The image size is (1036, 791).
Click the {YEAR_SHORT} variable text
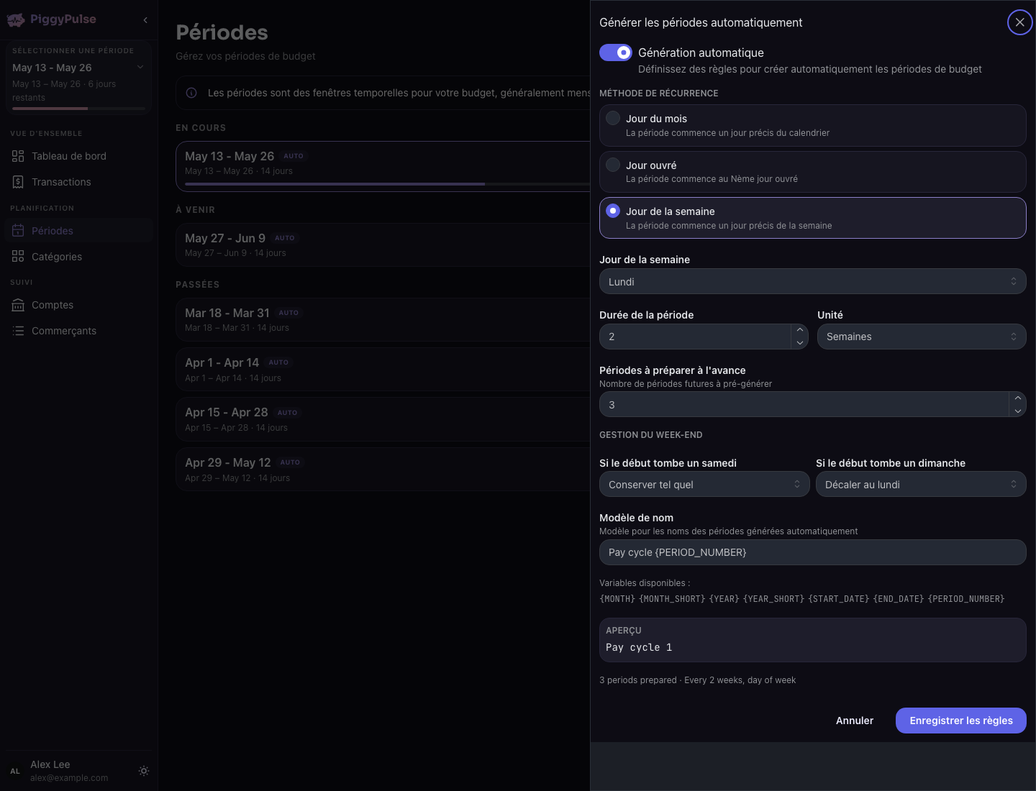coord(774,599)
